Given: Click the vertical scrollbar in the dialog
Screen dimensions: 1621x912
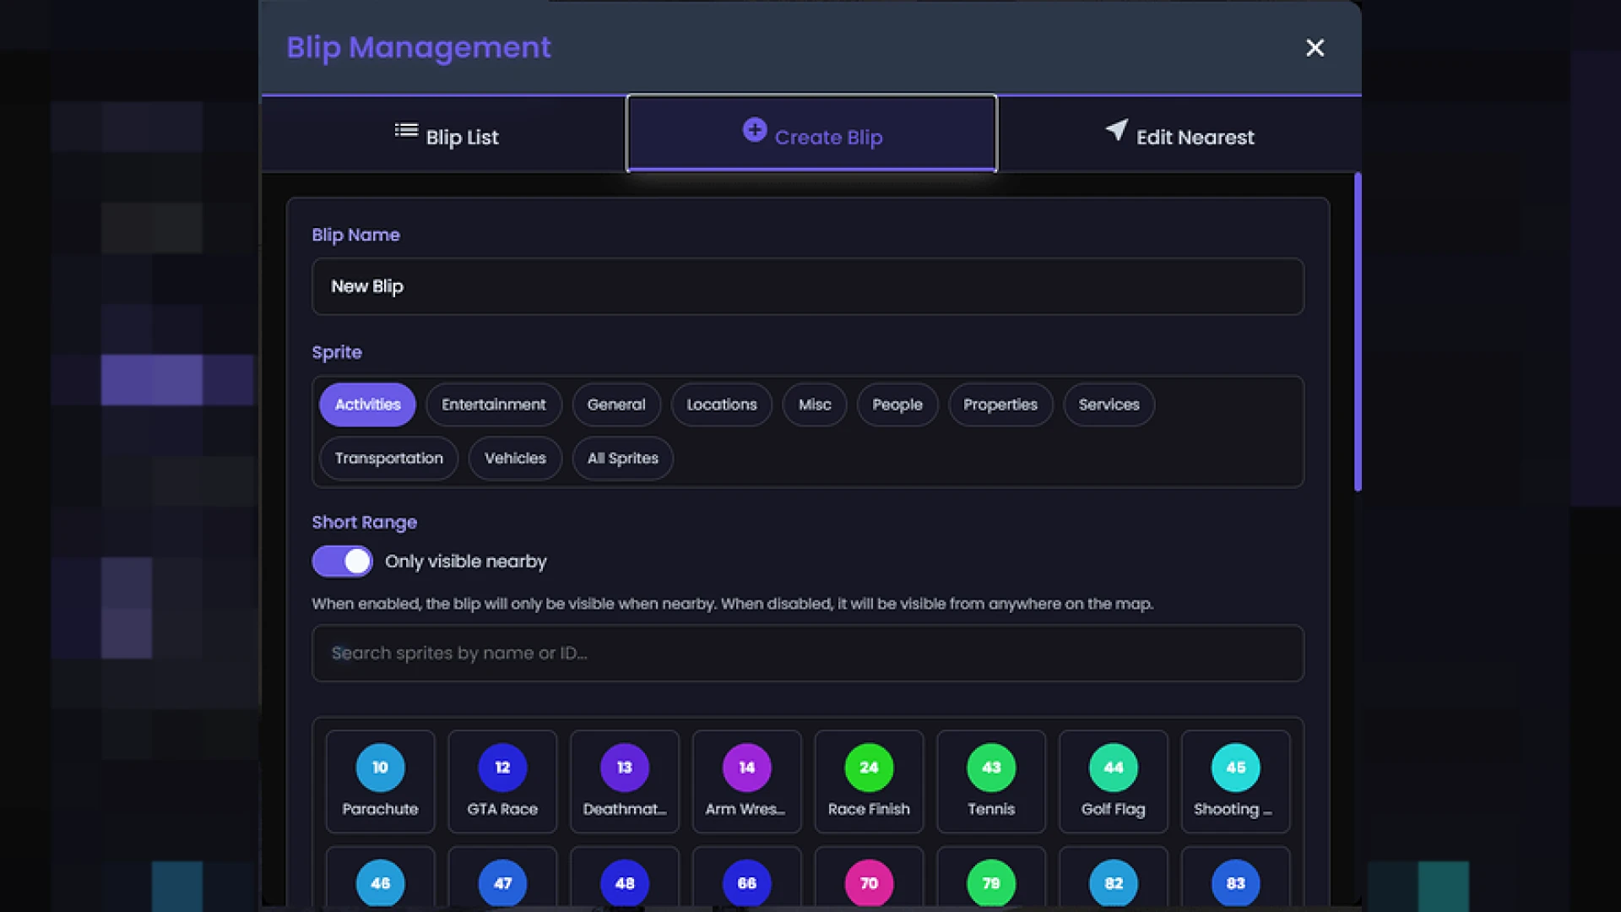Looking at the screenshot, I should pos(1358,332).
